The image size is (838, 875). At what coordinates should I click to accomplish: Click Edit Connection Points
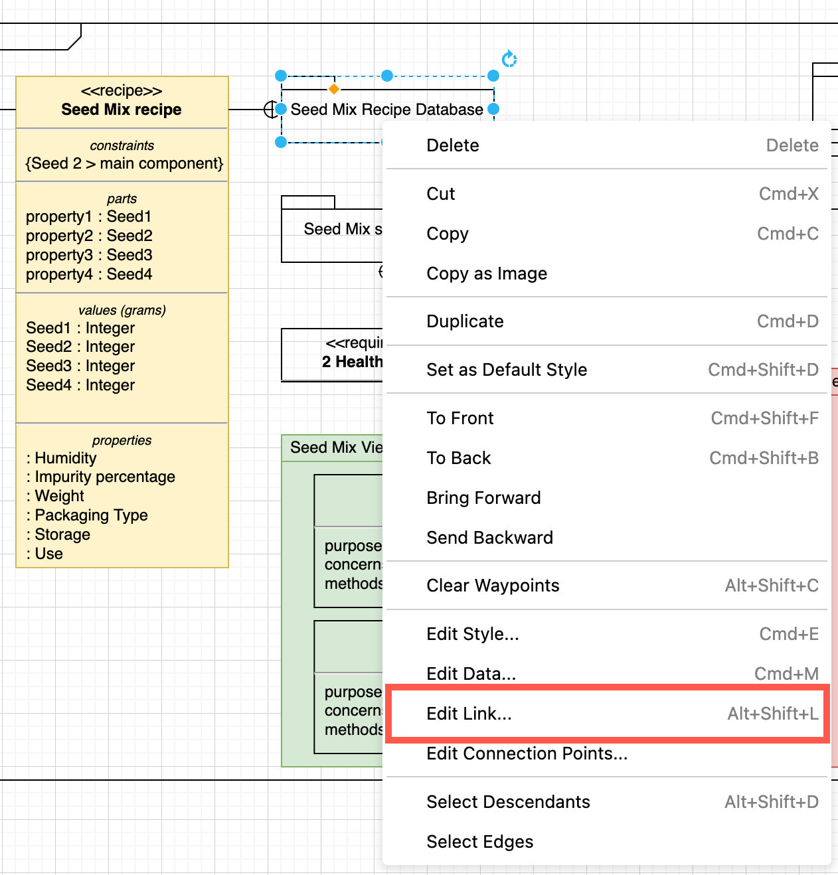[527, 753]
